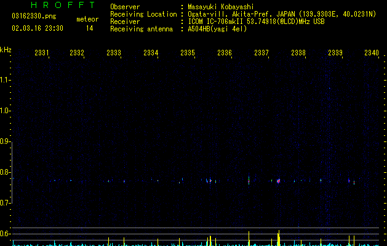Click the tall vertical echo before 2337
The width and height of the screenshot is (387, 246).
(249, 180)
